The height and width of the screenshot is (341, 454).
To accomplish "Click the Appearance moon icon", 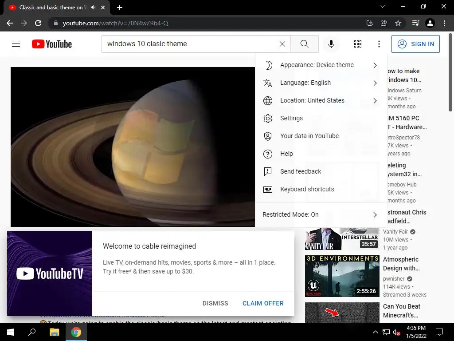I will click(268, 65).
